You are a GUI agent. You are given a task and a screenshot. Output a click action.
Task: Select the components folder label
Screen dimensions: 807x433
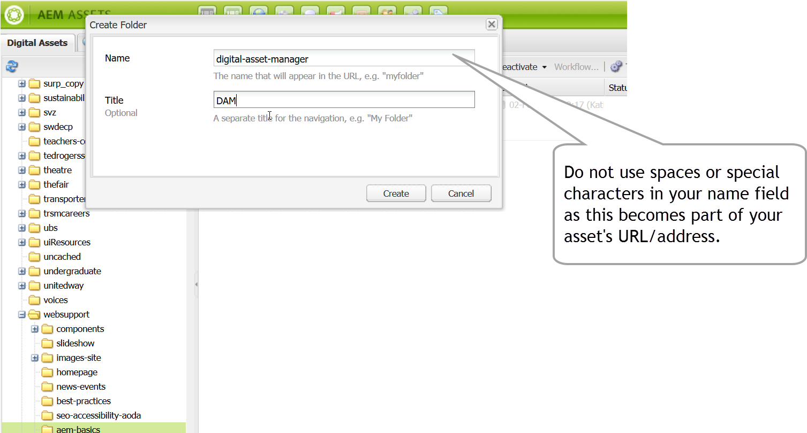80,329
